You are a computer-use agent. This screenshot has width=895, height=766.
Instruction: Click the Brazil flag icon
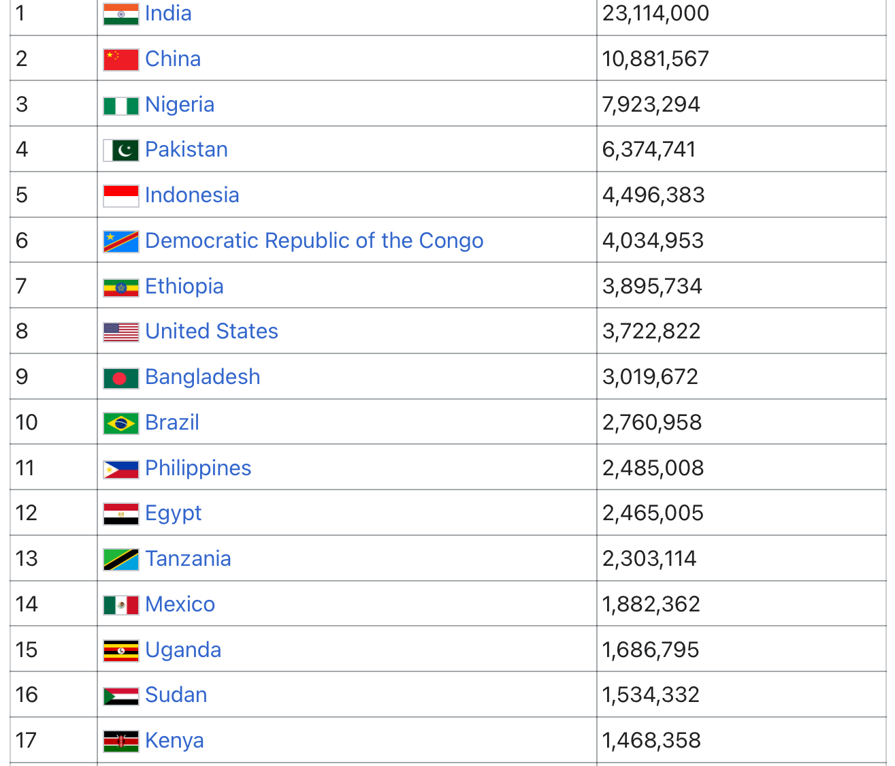click(121, 424)
